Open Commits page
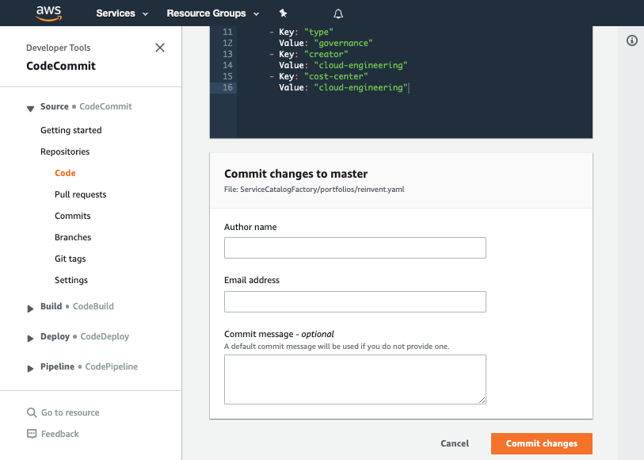This screenshot has height=460, width=644. point(73,216)
